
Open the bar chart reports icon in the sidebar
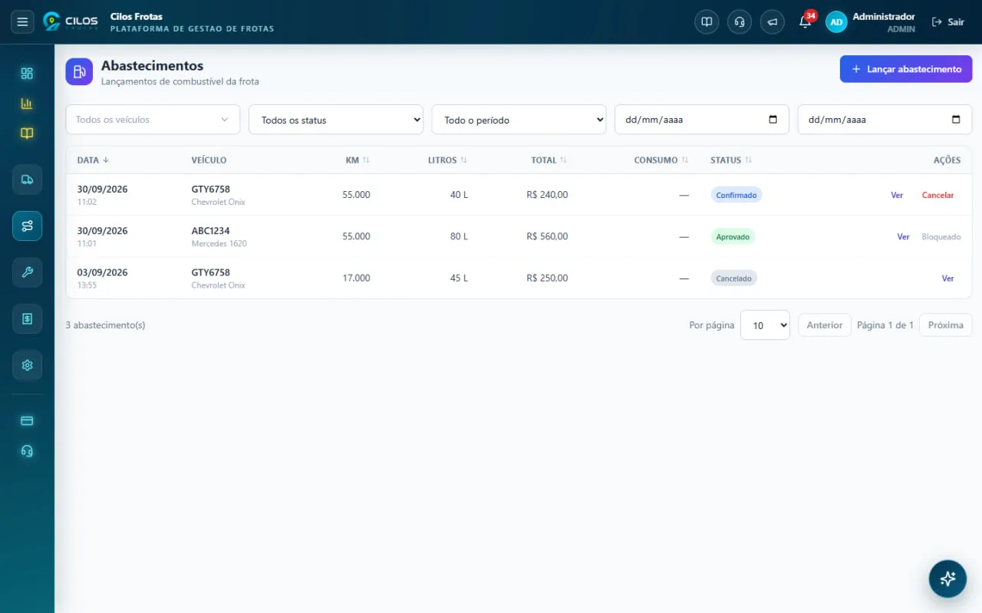point(27,104)
